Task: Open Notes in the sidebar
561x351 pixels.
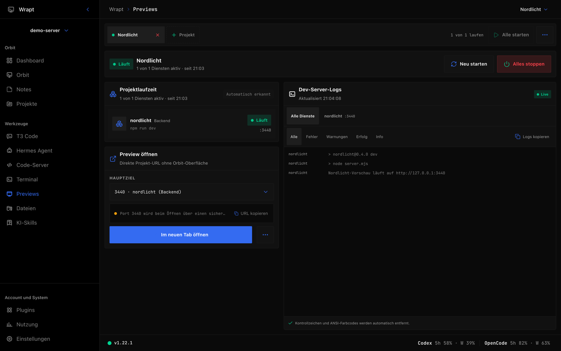Action: (49, 89)
